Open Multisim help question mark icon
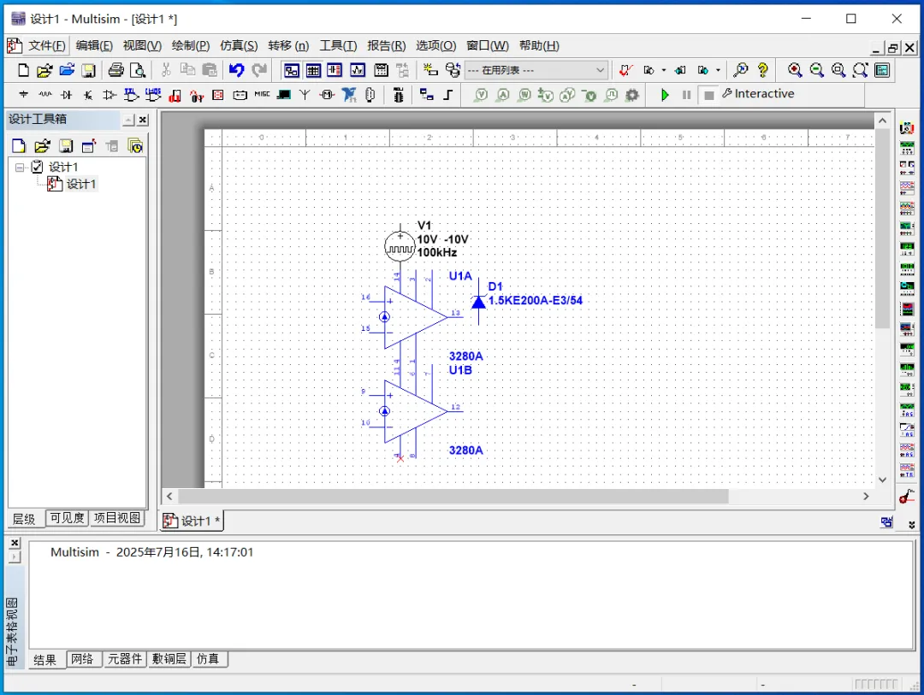924x695 pixels. pyautogui.click(x=762, y=70)
